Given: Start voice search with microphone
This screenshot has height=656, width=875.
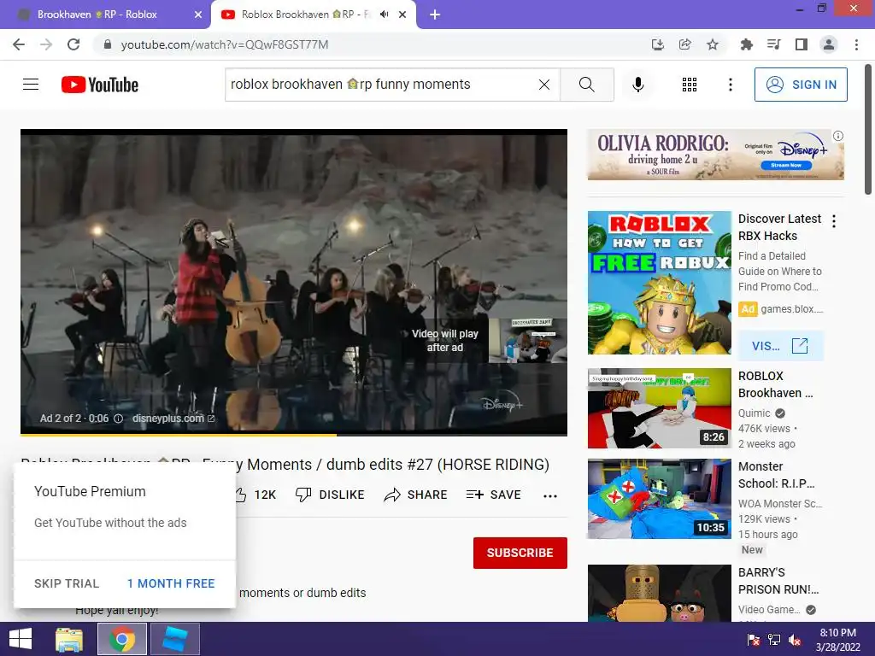Looking at the screenshot, I should point(637,85).
